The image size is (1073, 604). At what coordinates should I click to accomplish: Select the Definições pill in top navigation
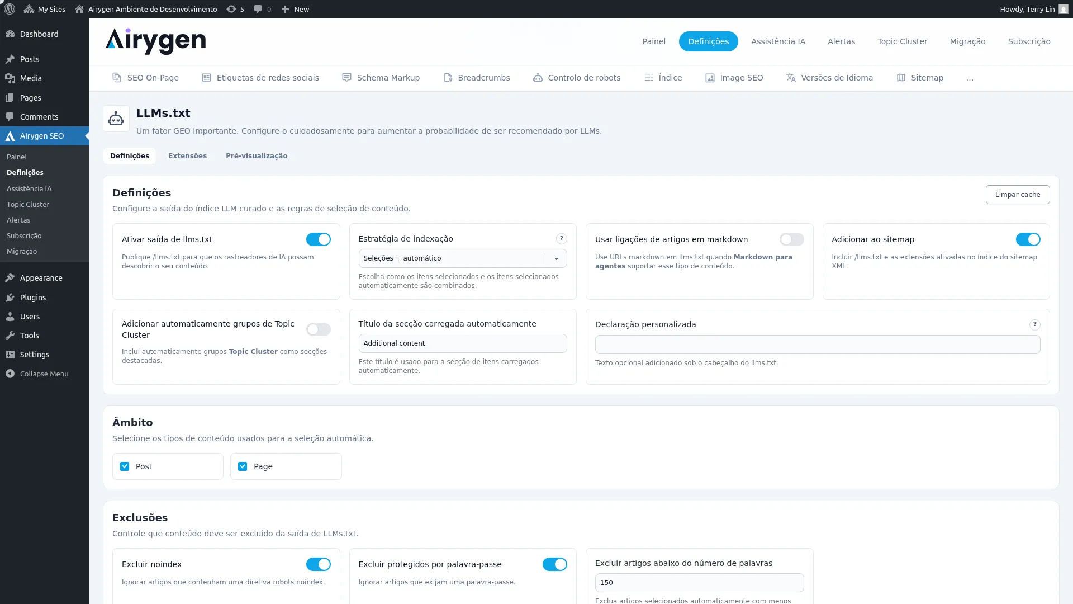pos(708,41)
